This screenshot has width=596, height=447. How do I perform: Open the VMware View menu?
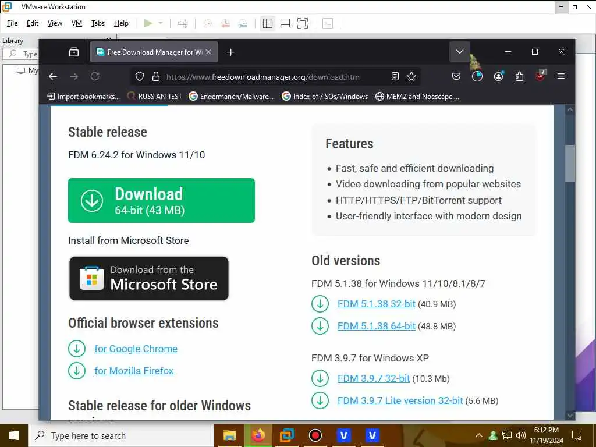[55, 23]
